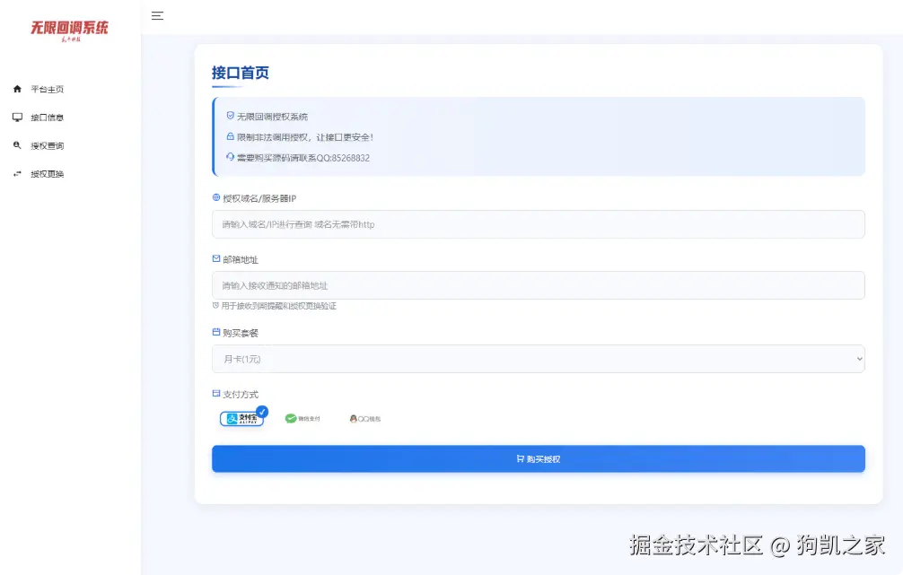Toggle the sidebar with the hamburger icon

click(x=156, y=15)
